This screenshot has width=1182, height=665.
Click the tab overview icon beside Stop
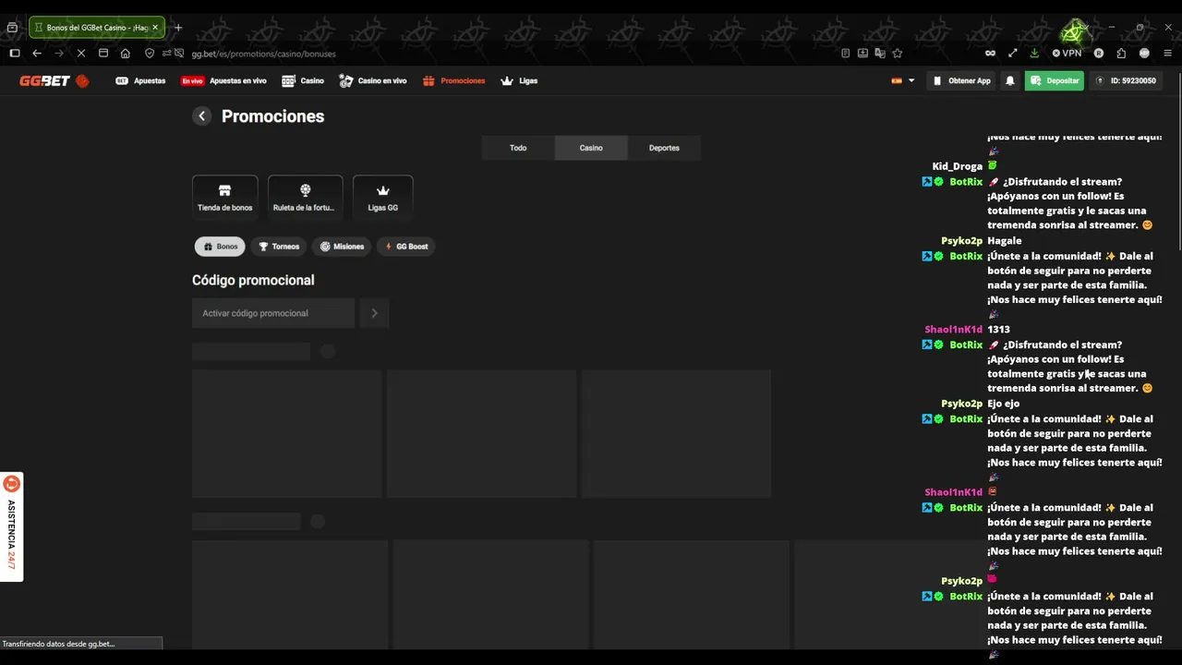[103, 54]
